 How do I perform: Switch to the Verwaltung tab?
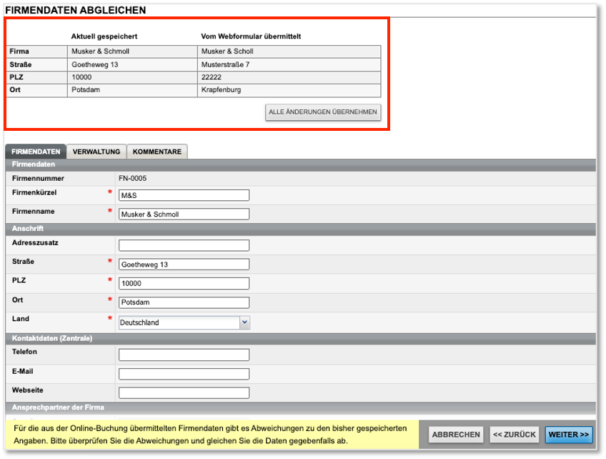tap(96, 152)
